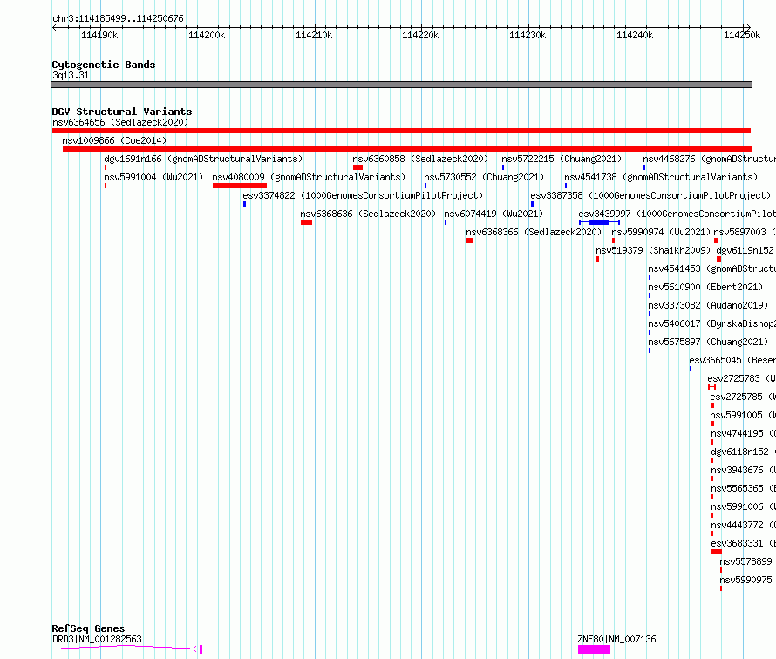This screenshot has height=659, width=776.
Task: Click nsv4744195 variant label
Action: pos(744,433)
